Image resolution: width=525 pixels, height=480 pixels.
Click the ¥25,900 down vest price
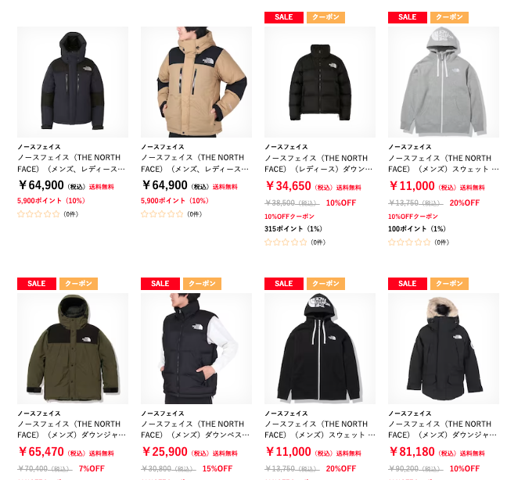tap(165, 452)
